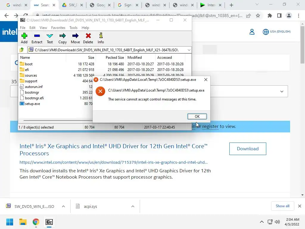Select the support folder in 7-Zip
Screen dimensions: 305x229
[x=31, y=81]
